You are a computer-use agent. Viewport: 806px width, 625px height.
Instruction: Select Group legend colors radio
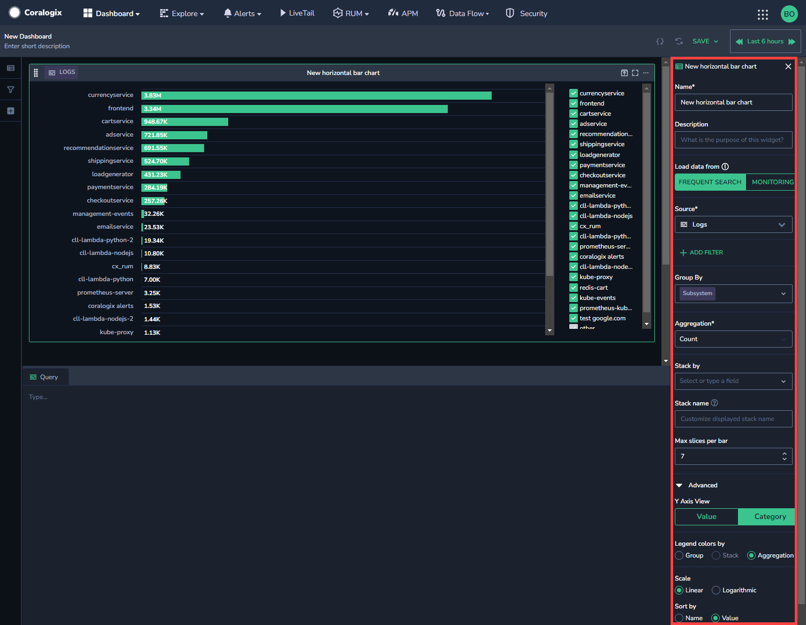pos(679,555)
